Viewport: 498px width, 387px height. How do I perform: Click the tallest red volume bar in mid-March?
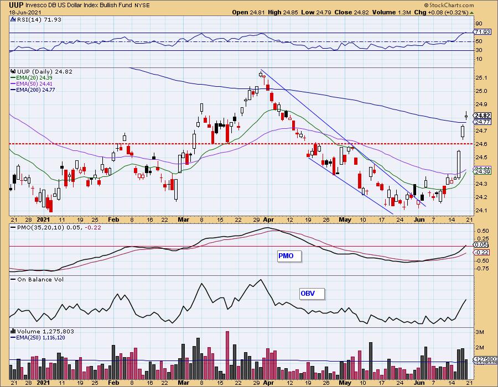pyautogui.click(x=227, y=354)
